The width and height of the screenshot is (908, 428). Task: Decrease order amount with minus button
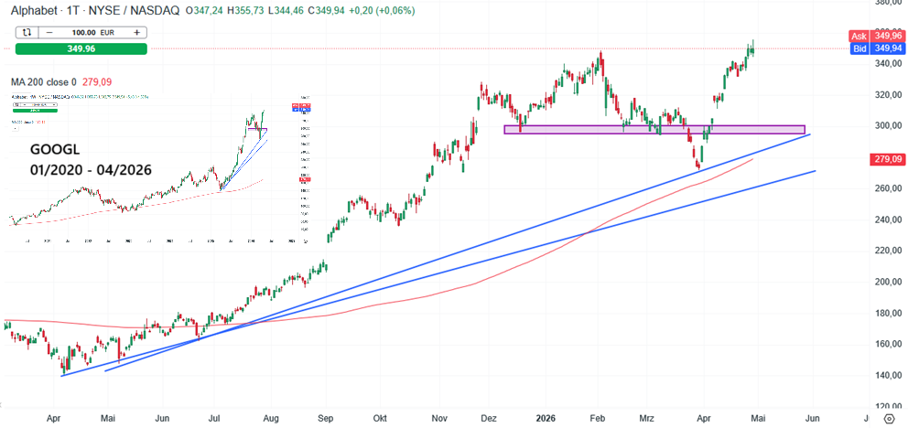[49, 31]
